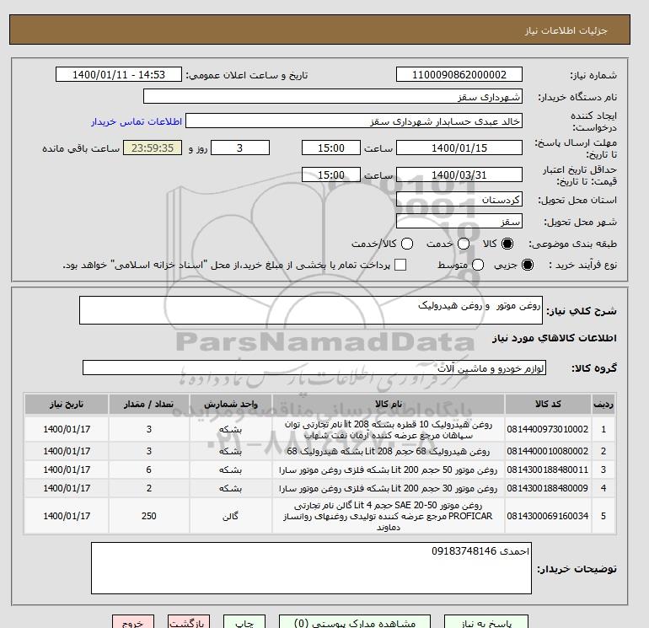Toggle the اسناد خزانه اسلامی payment checkbox
This screenshot has width=649, height=628.
click(x=400, y=265)
